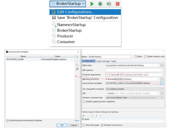
Task: Select the ROCKETMQ_HOME variable name cell
Action: pyautogui.click(x=23, y=59)
